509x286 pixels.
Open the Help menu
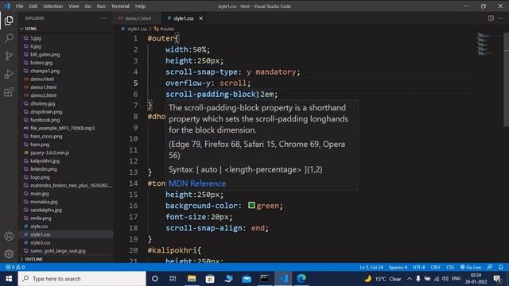coord(140,6)
